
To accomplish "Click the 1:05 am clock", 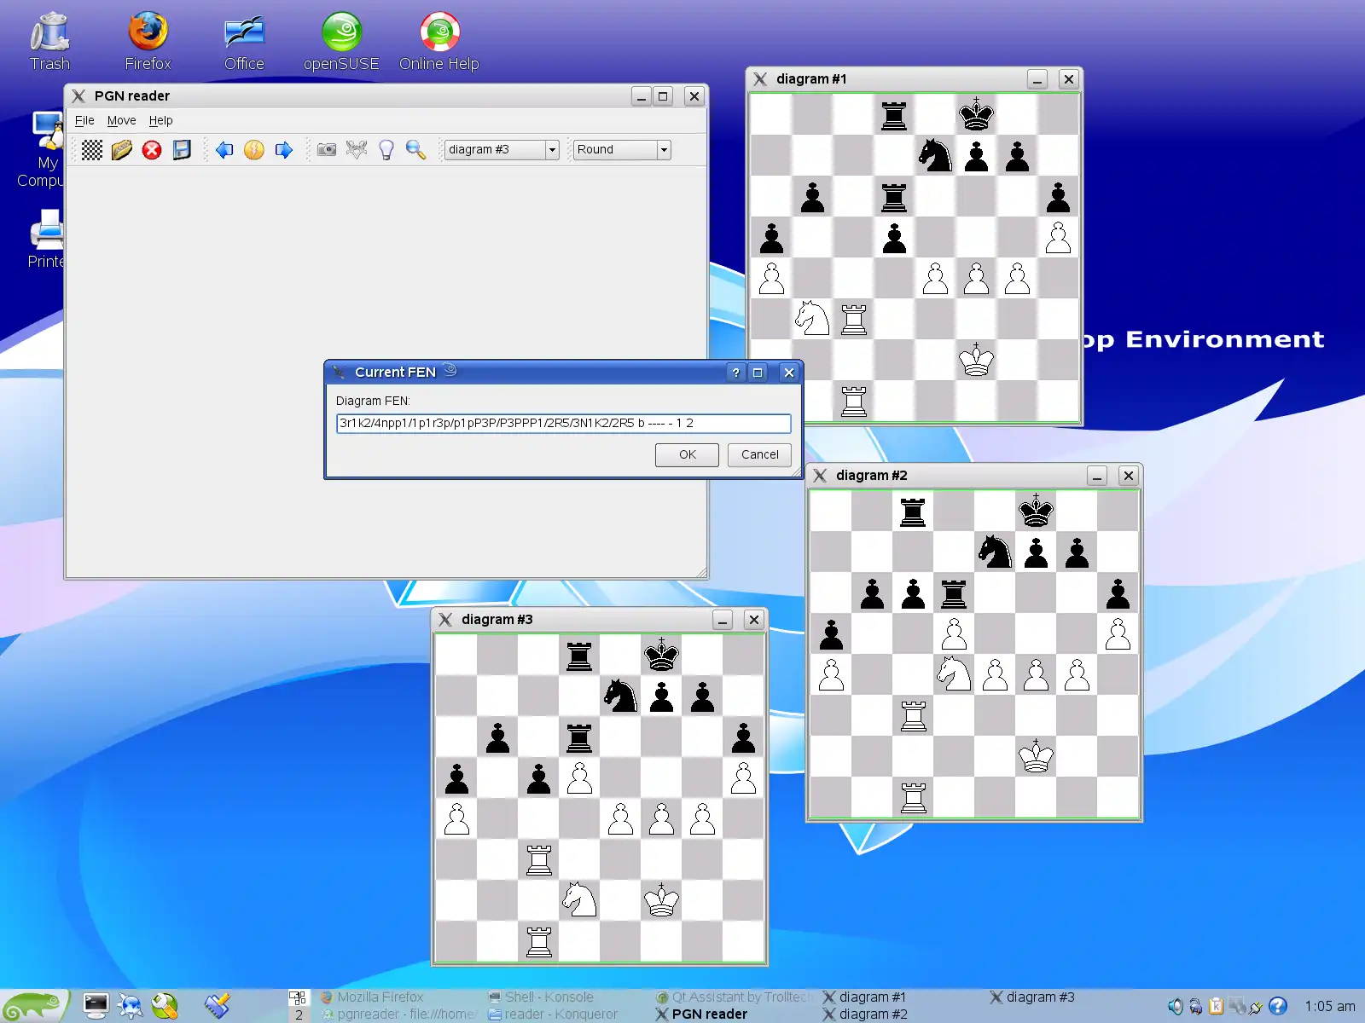I will [1329, 1006].
